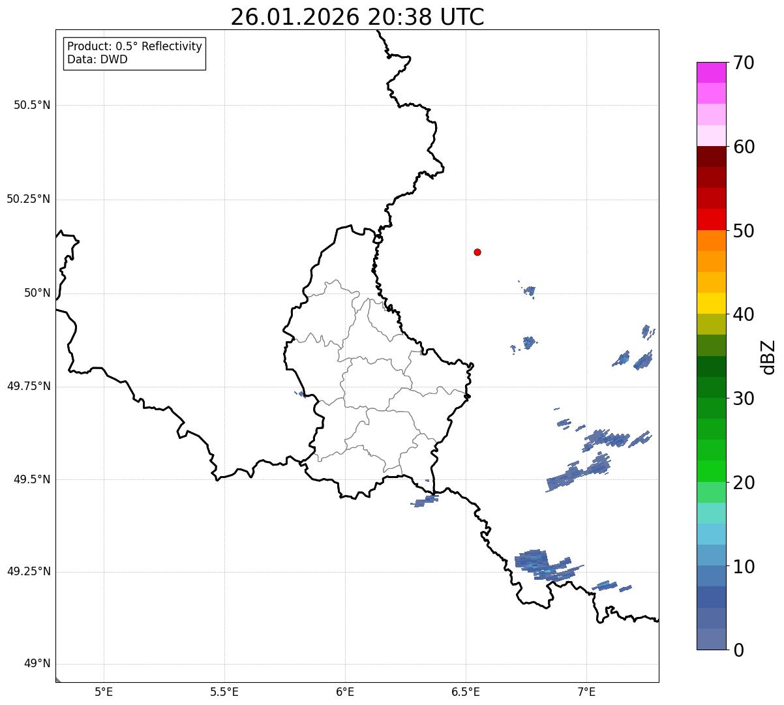
Task: Click the bright red colorbar segment above 50
Action: pos(711,220)
